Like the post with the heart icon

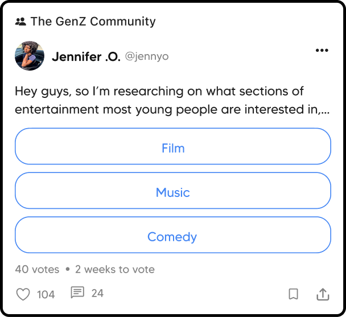point(23,294)
